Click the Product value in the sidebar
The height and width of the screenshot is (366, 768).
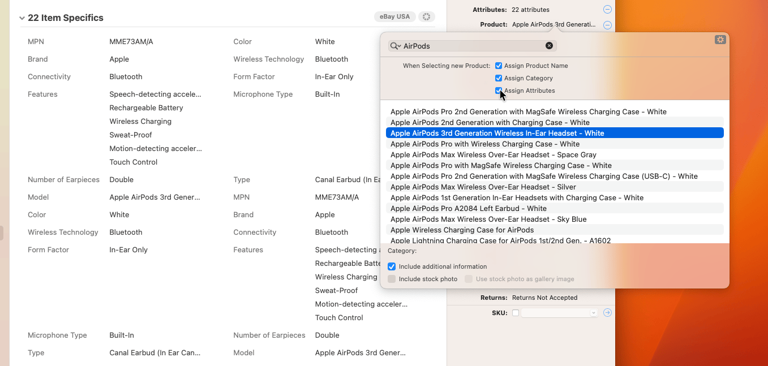click(554, 25)
